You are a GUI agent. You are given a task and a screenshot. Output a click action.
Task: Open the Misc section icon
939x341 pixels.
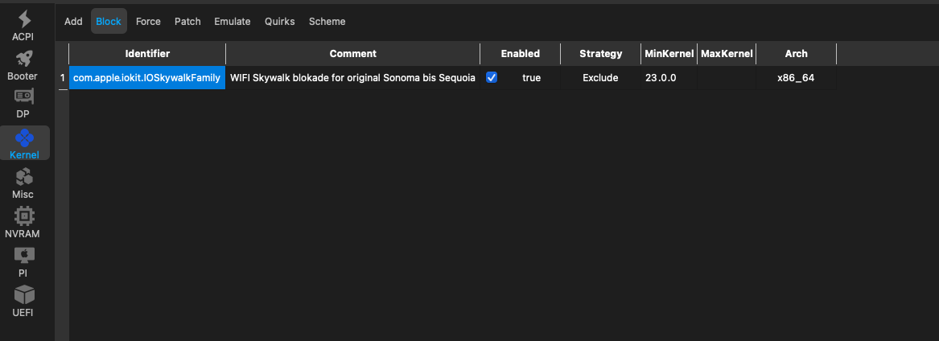tap(23, 177)
